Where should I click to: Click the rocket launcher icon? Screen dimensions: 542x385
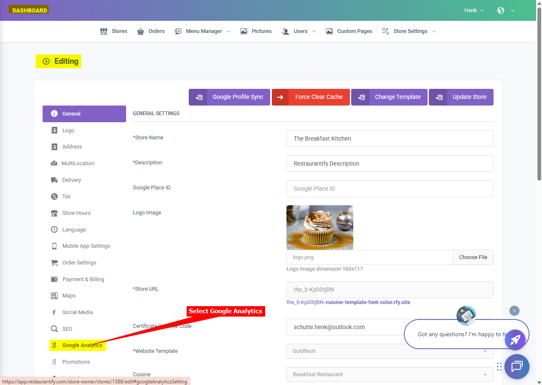tap(515, 340)
